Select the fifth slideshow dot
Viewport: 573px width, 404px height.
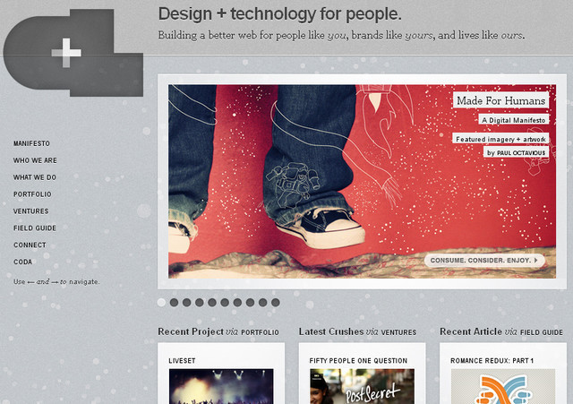pos(212,303)
